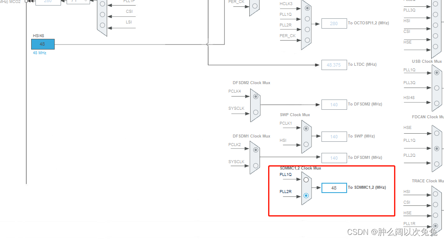This screenshot has width=444, height=240.
Task: Select PLL1Q in SDMMC1,2 Clock Mux
Action: 306,180
